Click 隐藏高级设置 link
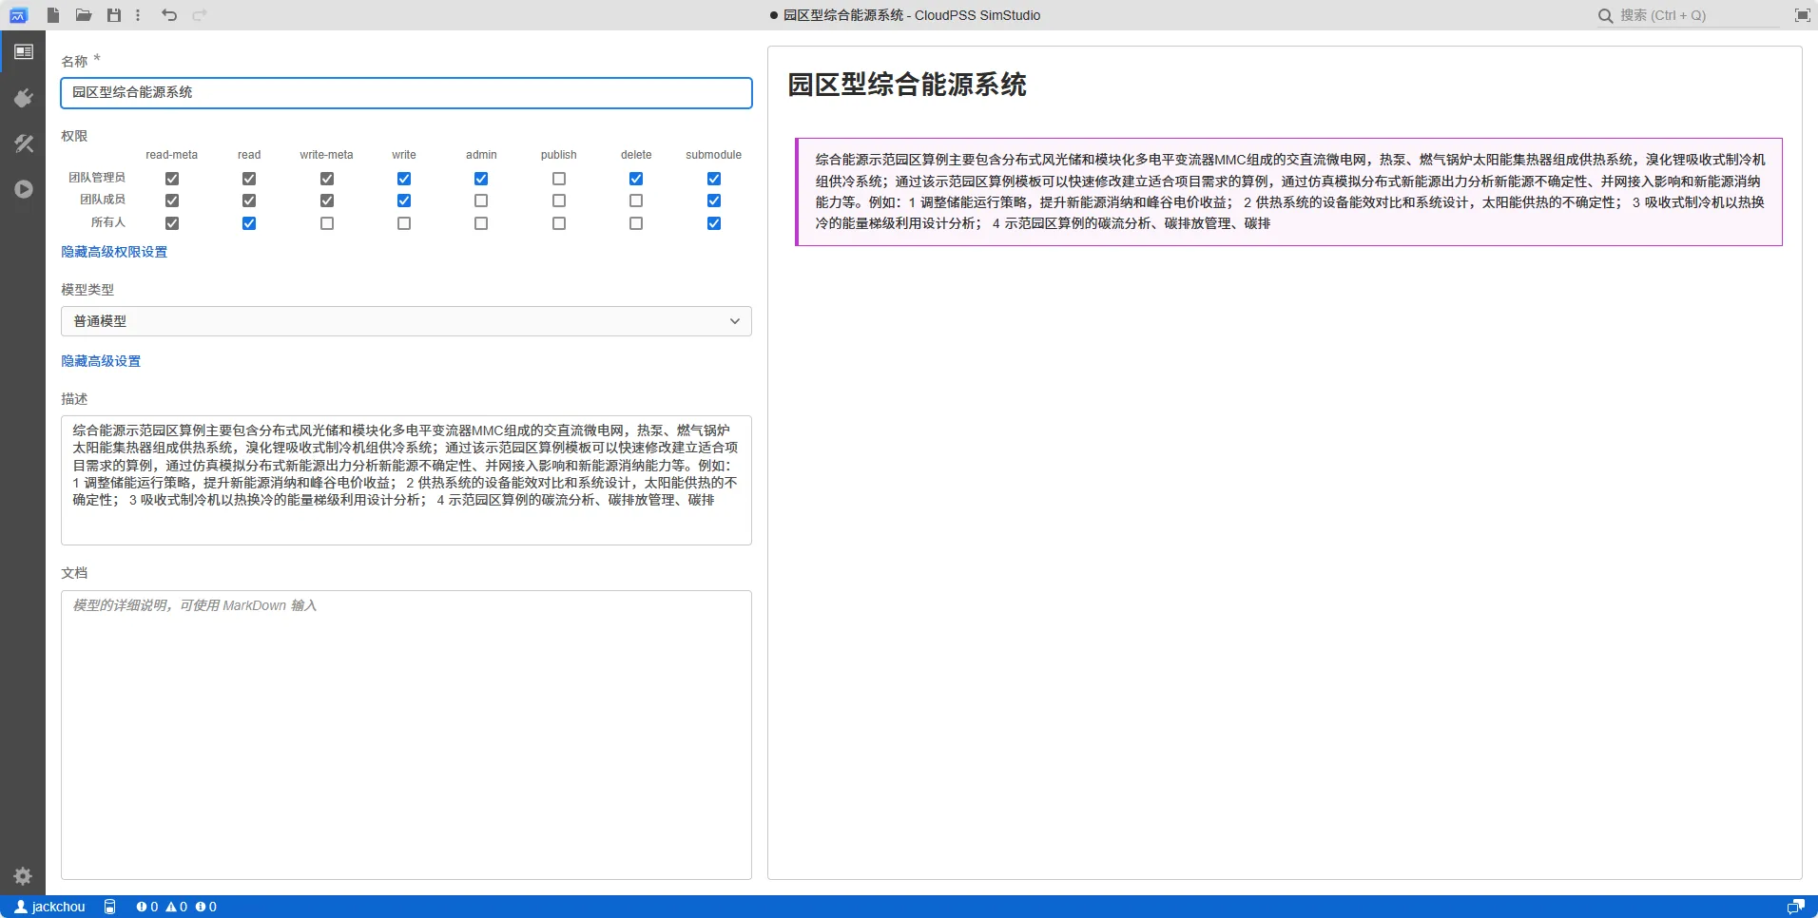1818x918 pixels. pos(101,361)
